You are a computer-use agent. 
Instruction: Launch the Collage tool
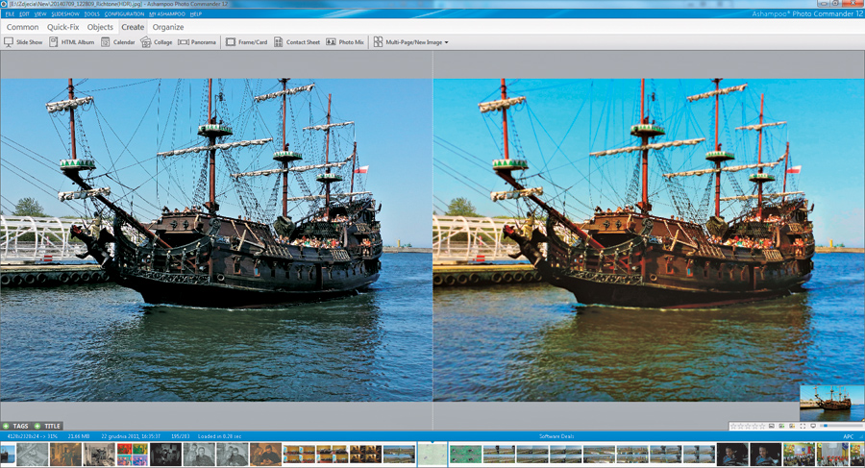pyautogui.click(x=157, y=42)
